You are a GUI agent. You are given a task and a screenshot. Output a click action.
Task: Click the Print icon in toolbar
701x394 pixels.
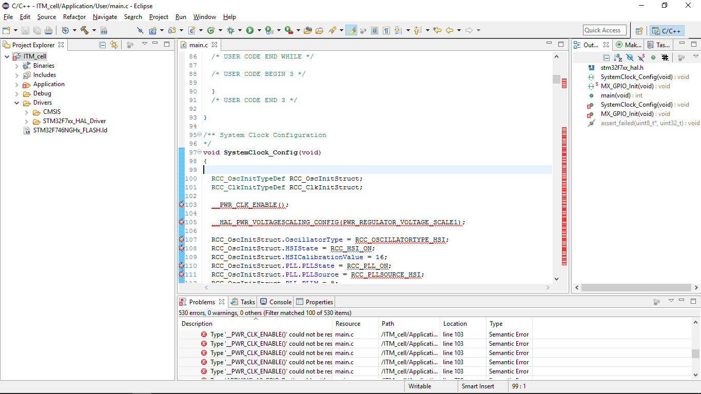[x=48, y=30]
